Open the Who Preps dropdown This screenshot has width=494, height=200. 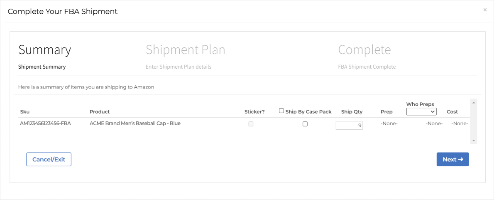tap(421, 111)
